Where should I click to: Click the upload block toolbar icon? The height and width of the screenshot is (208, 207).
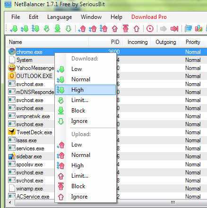(126, 28)
